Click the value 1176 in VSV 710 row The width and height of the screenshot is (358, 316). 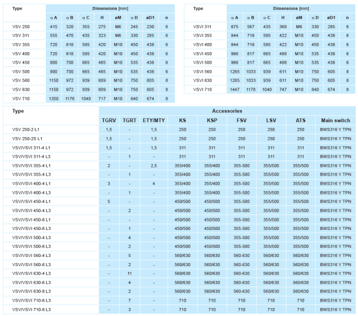(x=70, y=99)
